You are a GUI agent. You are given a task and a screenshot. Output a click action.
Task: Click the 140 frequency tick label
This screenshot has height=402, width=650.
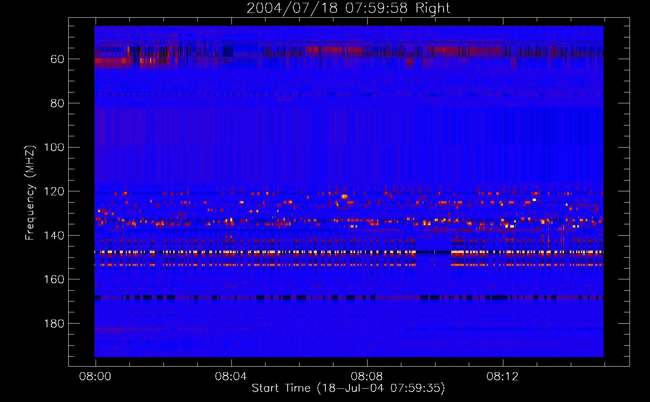click(x=54, y=236)
